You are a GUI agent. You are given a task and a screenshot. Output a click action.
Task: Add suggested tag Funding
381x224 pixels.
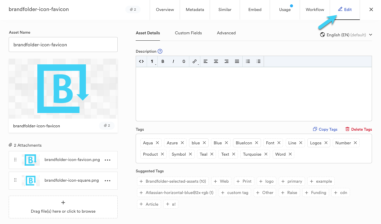[315, 193]
